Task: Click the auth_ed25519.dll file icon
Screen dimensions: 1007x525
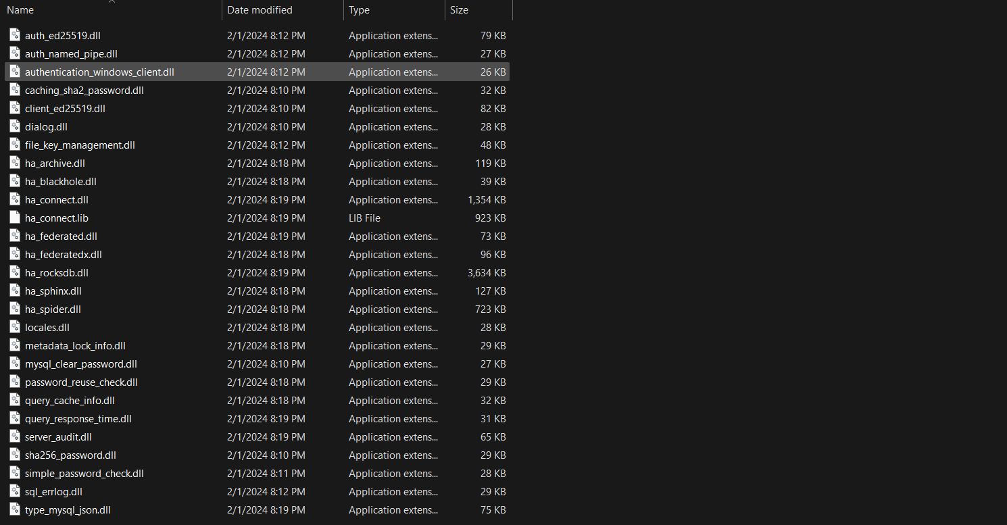Action: 15,35
